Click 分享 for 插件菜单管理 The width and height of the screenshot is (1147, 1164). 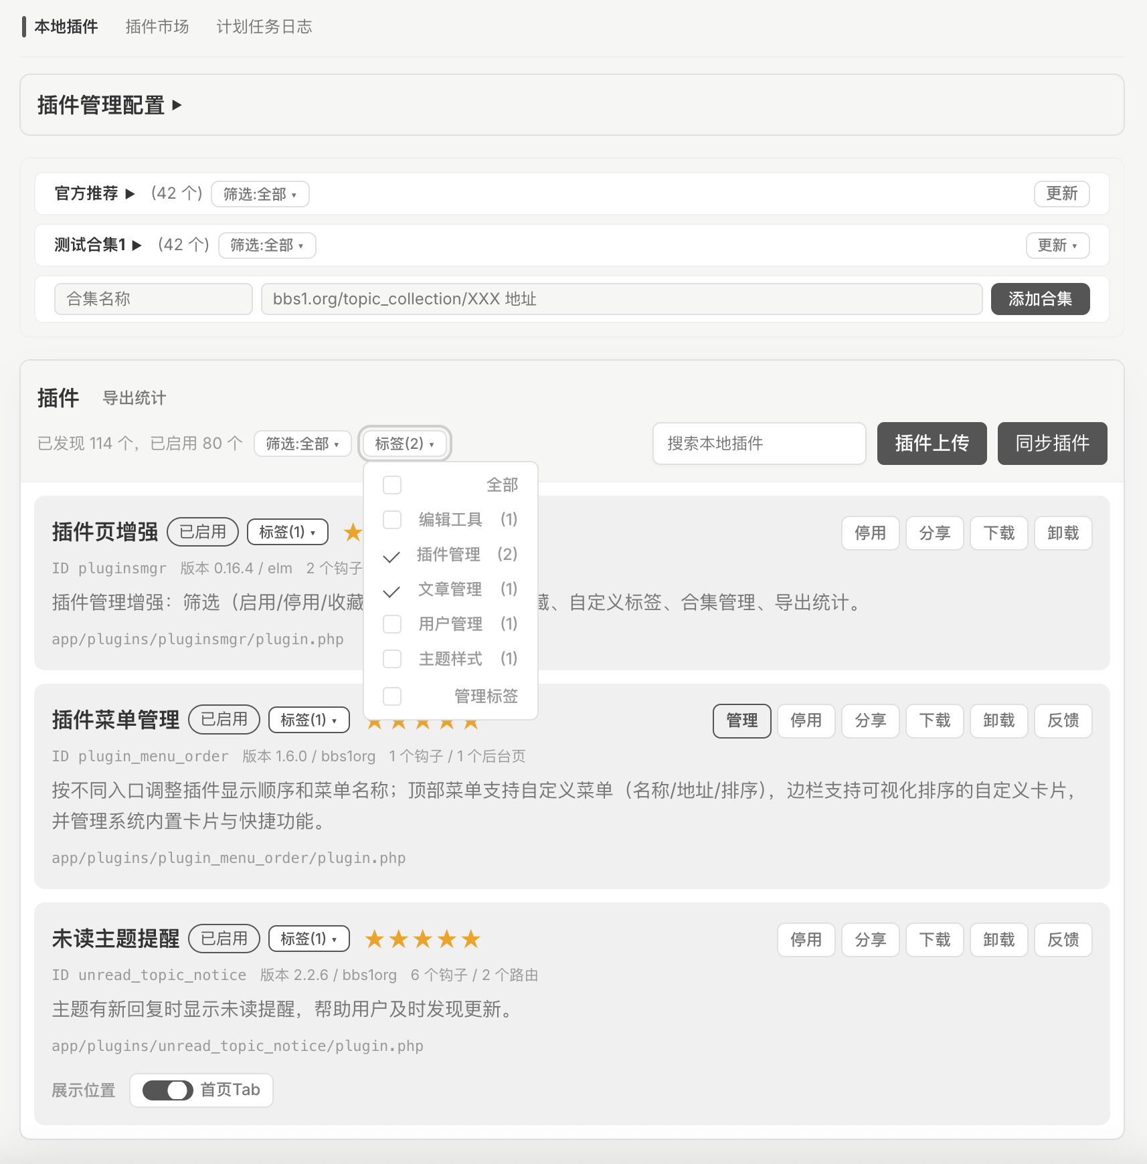(871, 721)
